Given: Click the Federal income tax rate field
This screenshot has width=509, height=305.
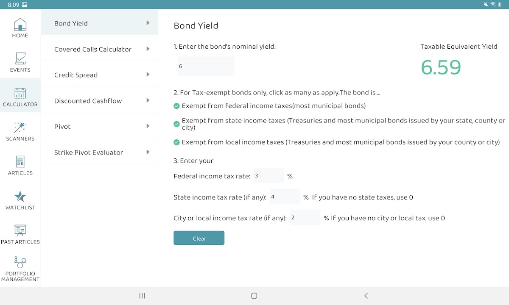Looking at the screenshot, I should point(268,175).
